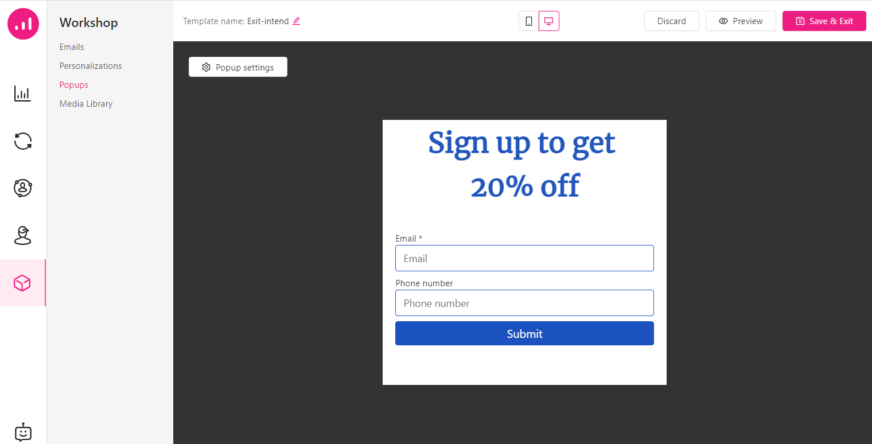872x444 pixels.
Task: Discard the template changes
Action: tap(671, 21)
